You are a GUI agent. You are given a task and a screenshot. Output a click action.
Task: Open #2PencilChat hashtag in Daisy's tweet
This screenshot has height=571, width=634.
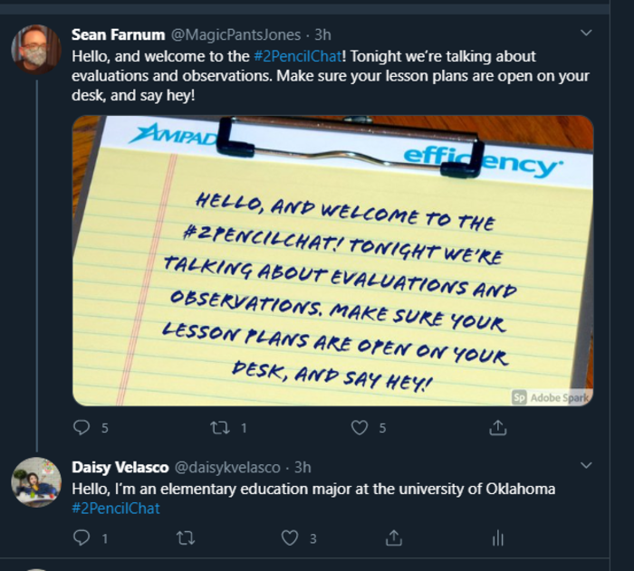tap(116, 509)
